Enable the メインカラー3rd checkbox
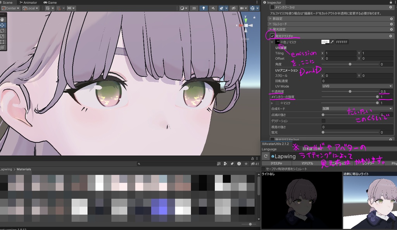This screenshot has width=397, height=230. click(x=272, y=7)
